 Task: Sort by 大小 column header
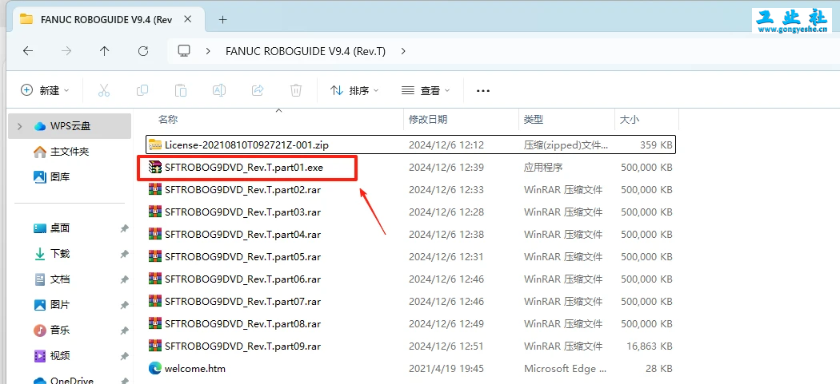(630, 120)
